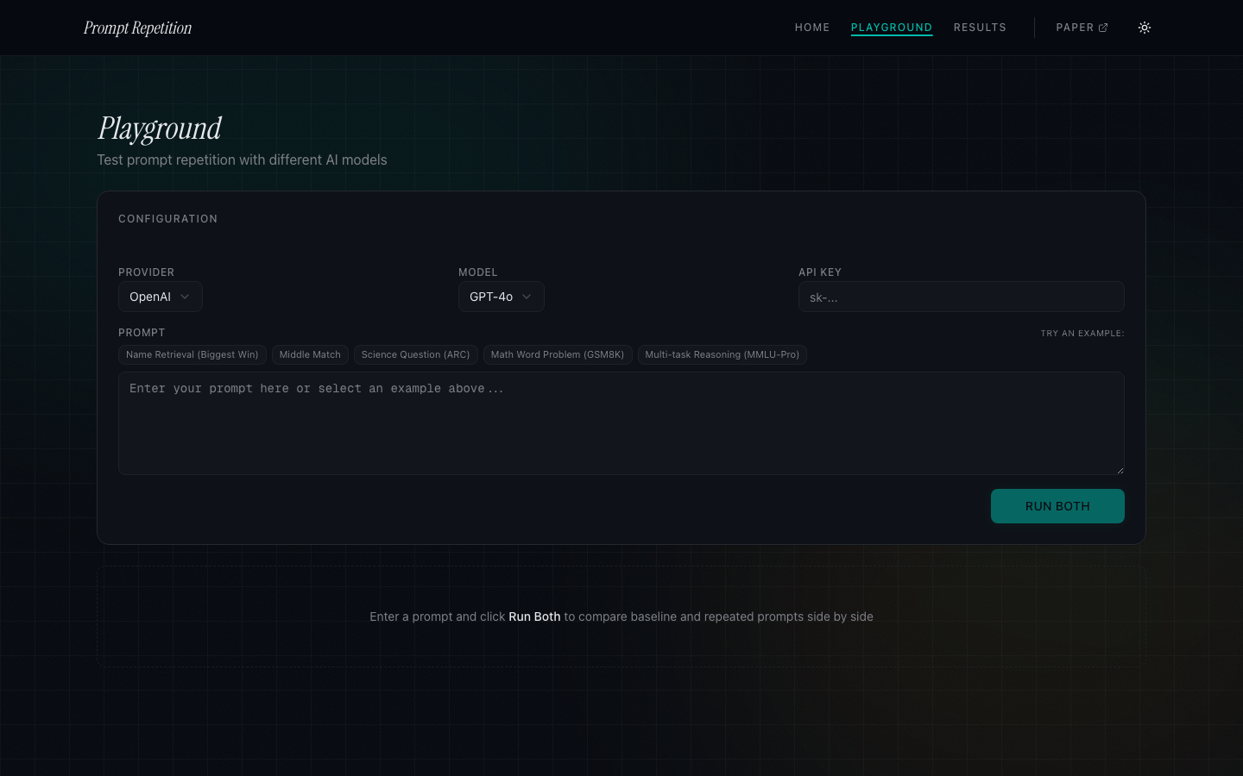Expand the GPT-4o model dropdown
The image size is (1243, 776).
(x=501, y=297)
